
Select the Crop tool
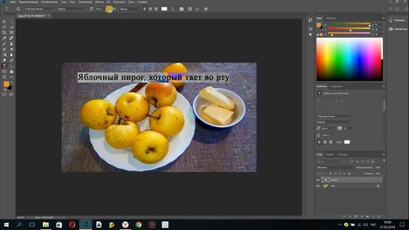pos(4,33)
